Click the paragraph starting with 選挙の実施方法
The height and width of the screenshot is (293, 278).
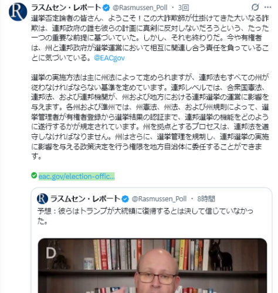[150, 117]
